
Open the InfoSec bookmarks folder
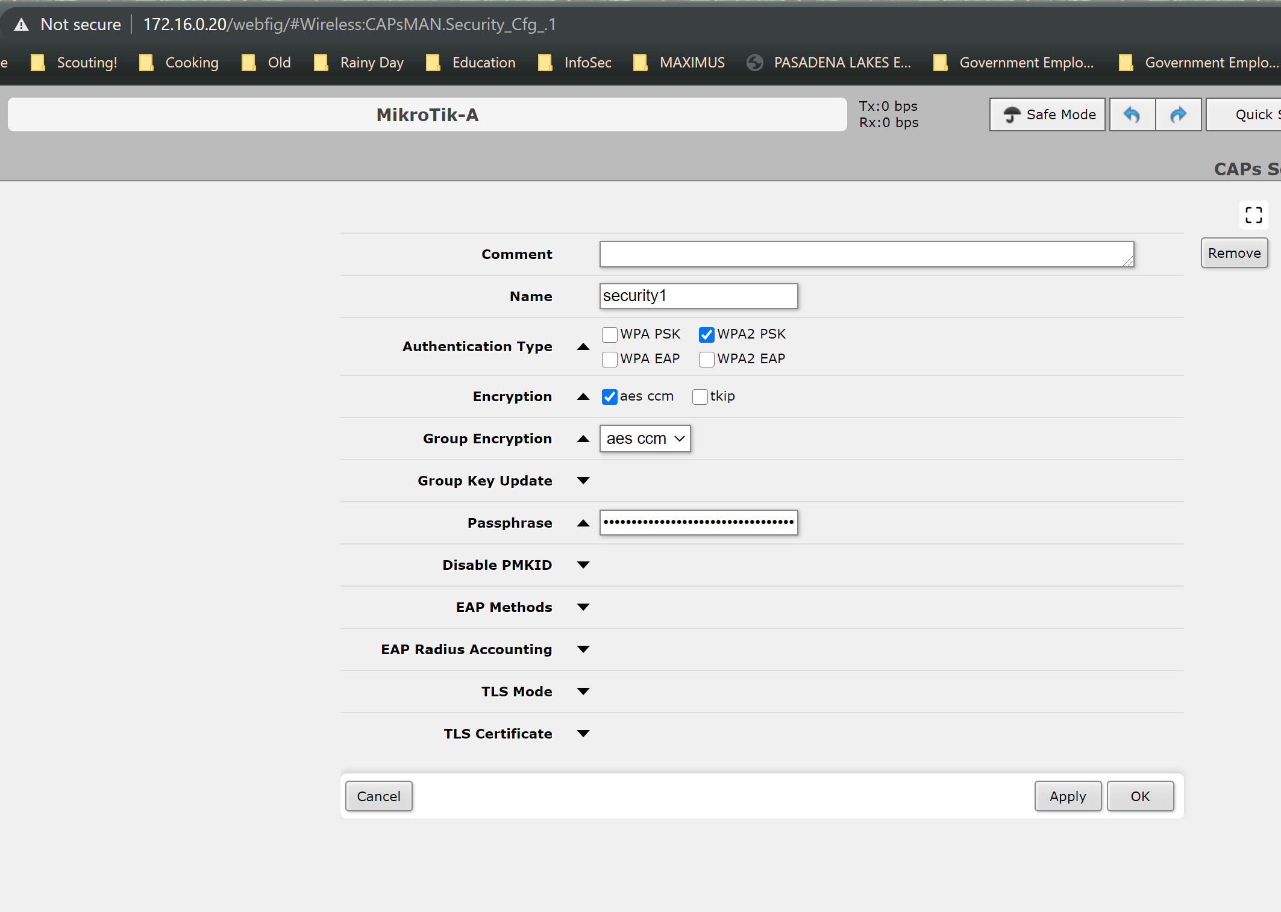pos(587,62)
